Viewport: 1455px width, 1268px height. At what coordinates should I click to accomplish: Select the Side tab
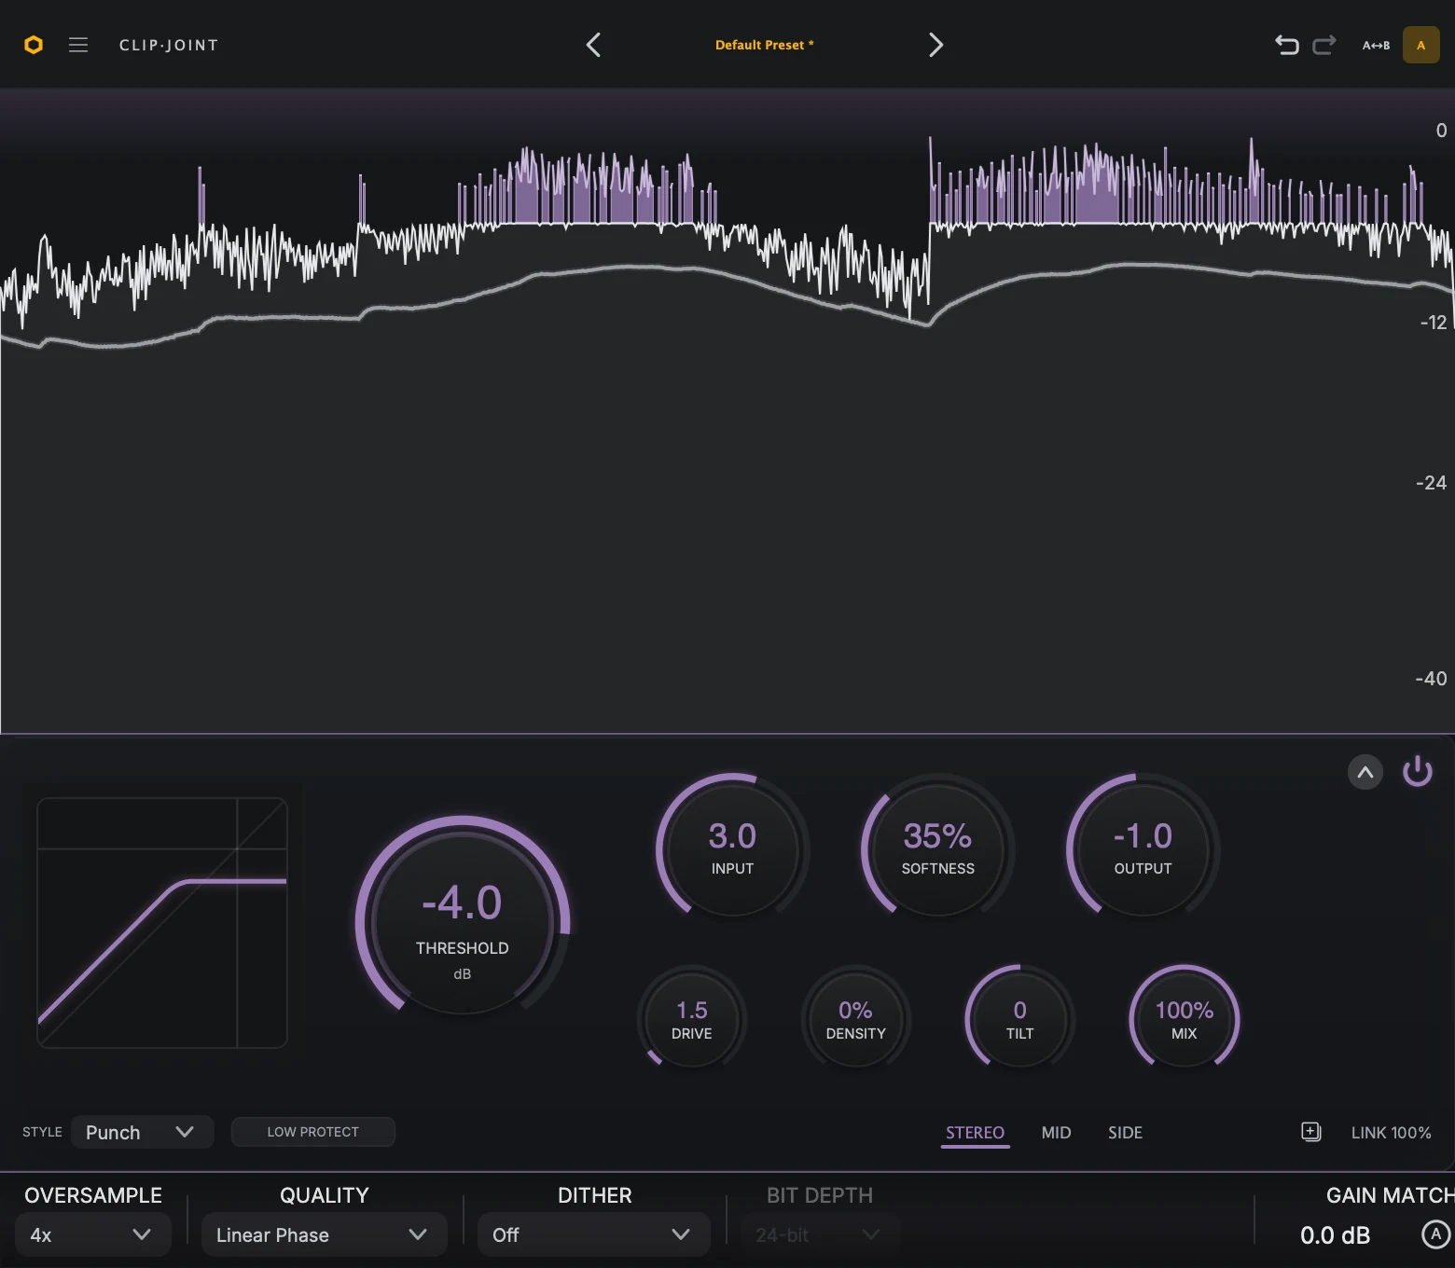click(1126, 1133)
